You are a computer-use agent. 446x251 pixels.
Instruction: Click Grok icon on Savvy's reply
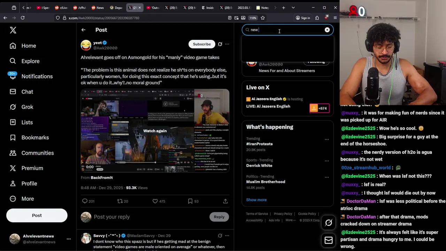coord(220,236)
